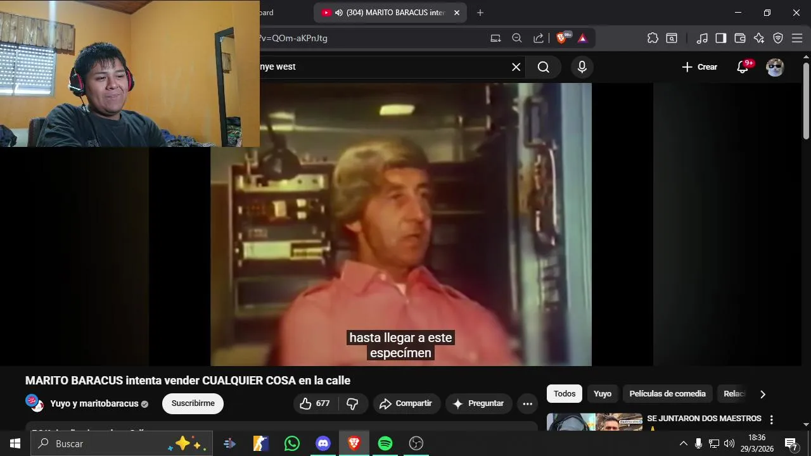Viewport: 811px width, 456px height.
Task: Open the SE JUNTARON DOS MAESTROS video
Action: pyautogui.click(x=704, y=419)
